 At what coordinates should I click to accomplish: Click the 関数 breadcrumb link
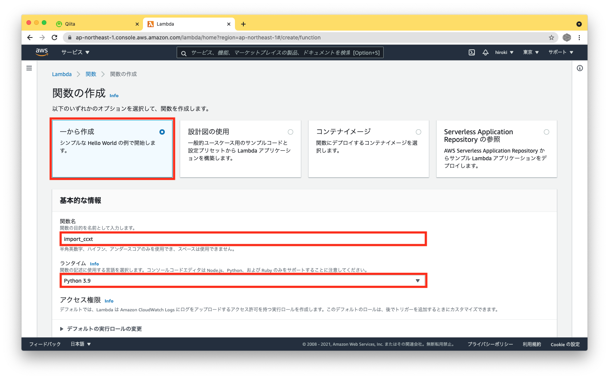(91, 74)
